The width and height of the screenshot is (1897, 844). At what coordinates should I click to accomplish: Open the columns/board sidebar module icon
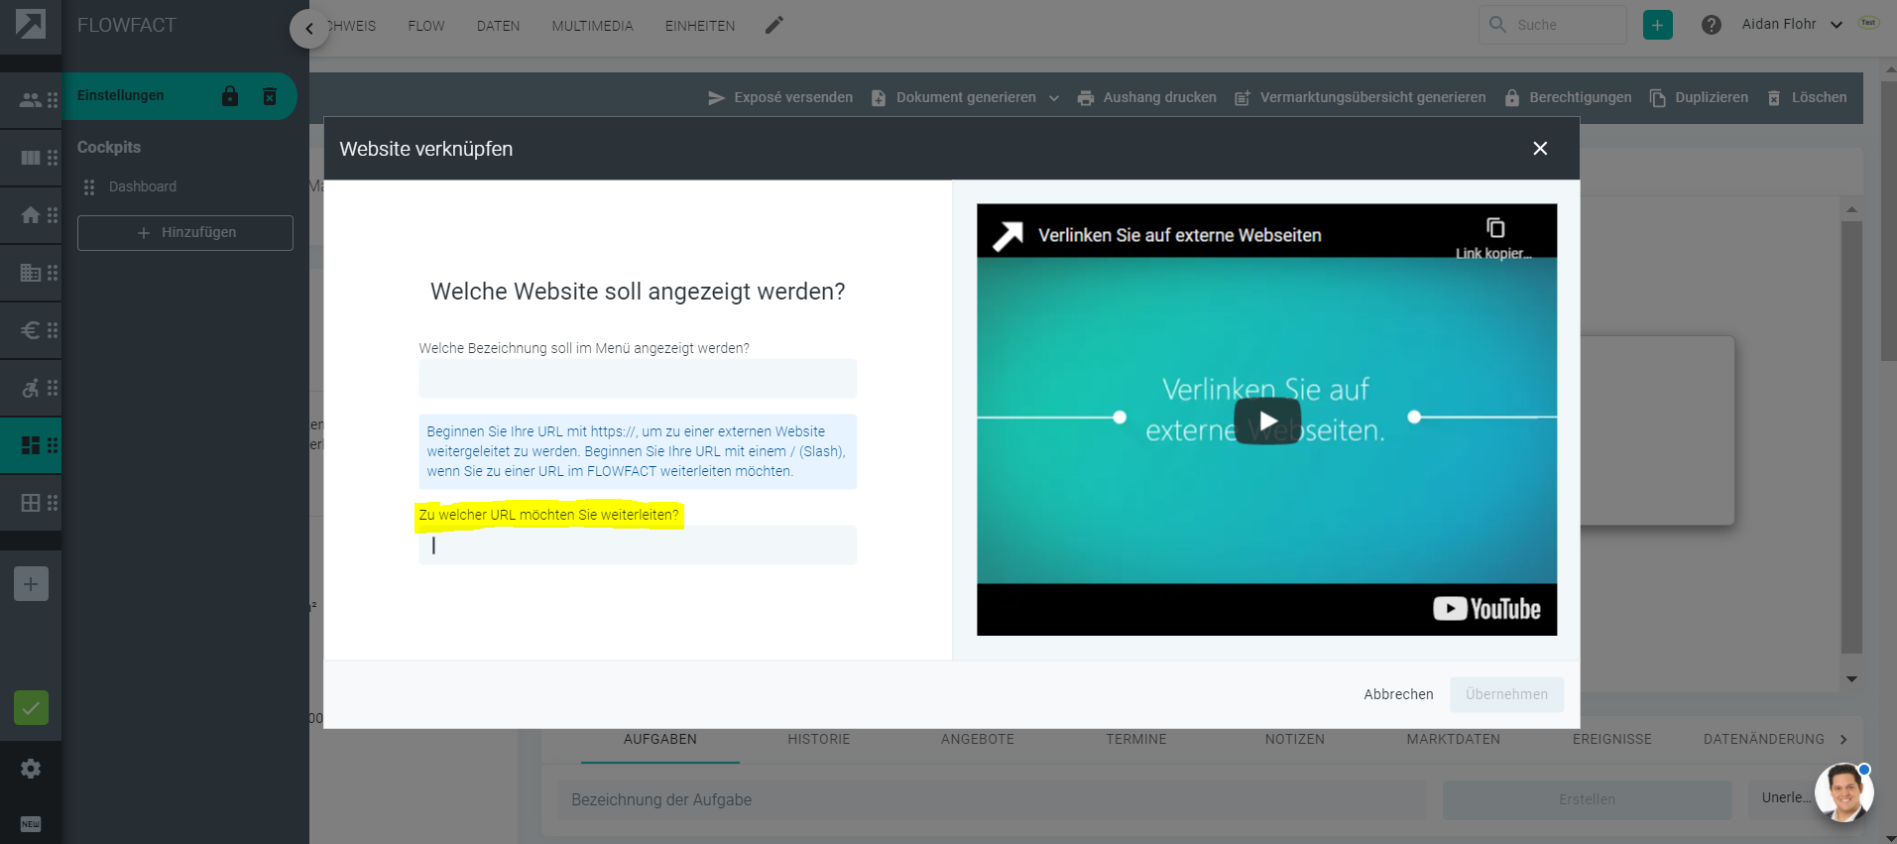click(31, 158)
